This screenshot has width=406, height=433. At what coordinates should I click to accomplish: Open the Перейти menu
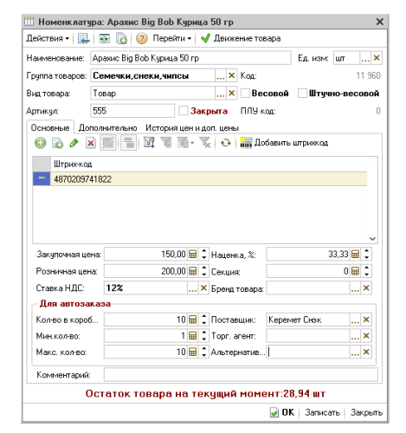[172, 38]
